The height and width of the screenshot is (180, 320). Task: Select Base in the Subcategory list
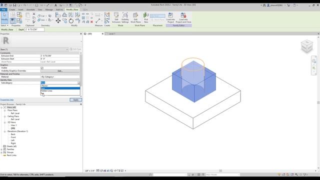[x=60, y=88]
